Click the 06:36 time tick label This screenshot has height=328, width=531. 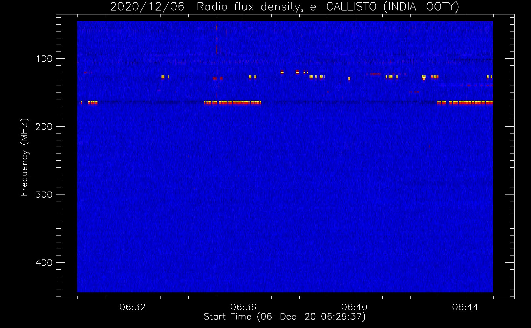pos(244,307)
